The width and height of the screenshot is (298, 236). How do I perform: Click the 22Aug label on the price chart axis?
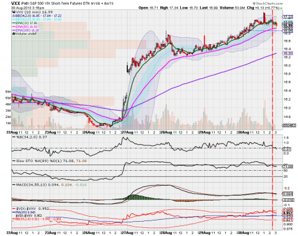(12, 132)
